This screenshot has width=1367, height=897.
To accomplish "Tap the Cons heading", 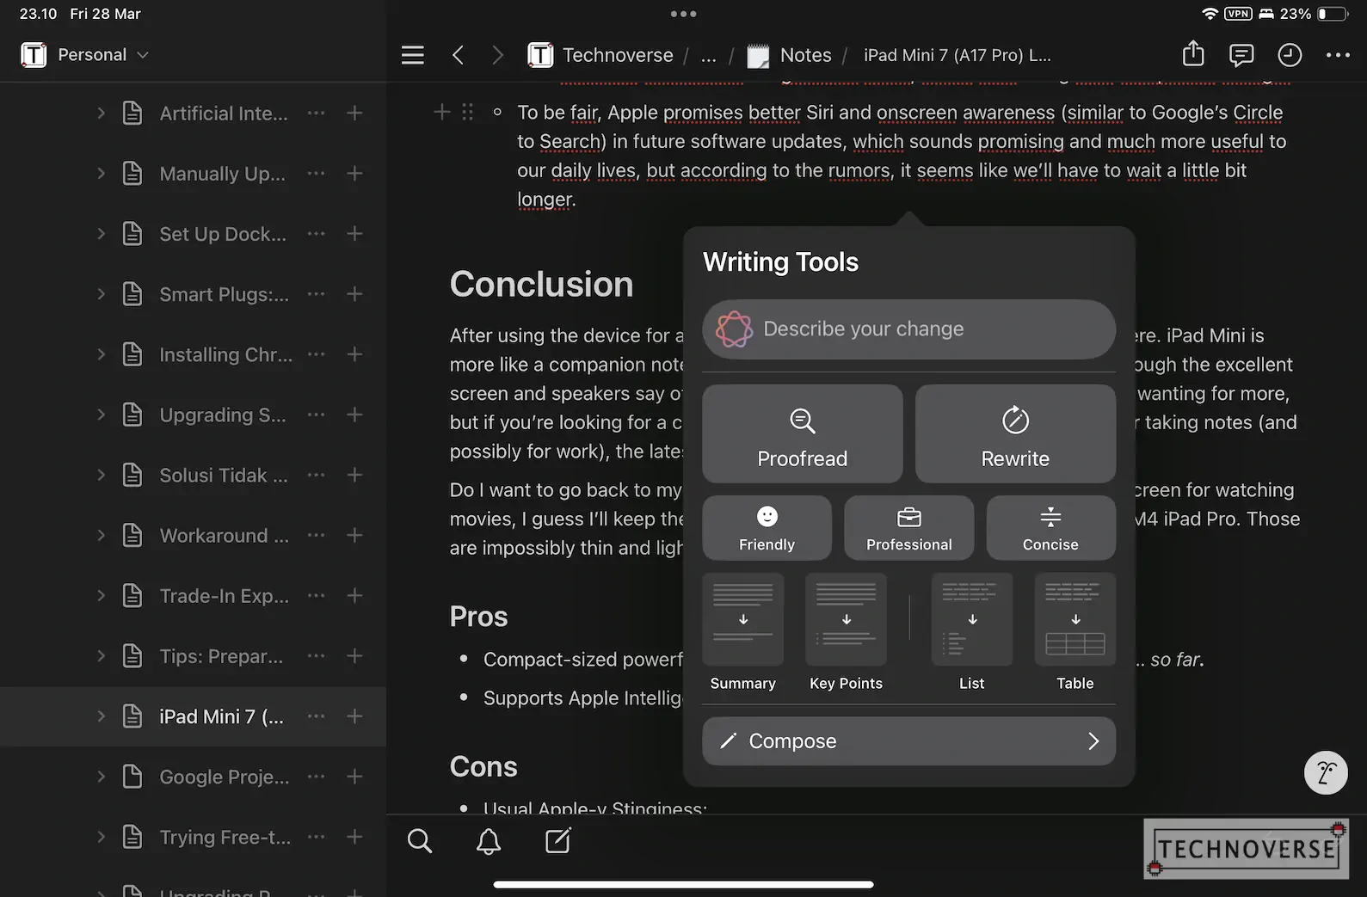I will pyautogui.click(x=483, y=767).
